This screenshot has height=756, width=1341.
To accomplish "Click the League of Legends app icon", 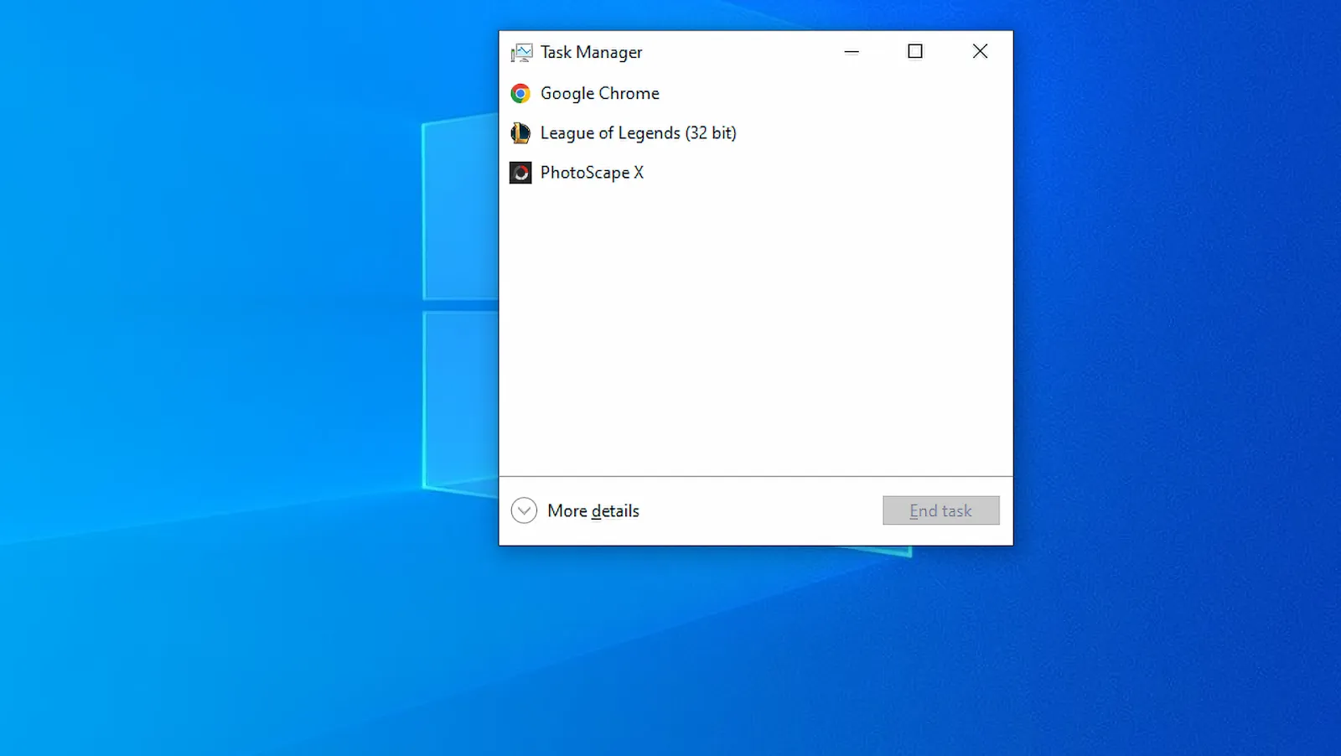I will pos(520,132).
